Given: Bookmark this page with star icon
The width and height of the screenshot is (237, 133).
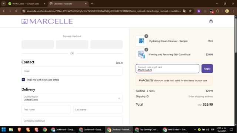Looking at the screenshot, I should (190, 11).
